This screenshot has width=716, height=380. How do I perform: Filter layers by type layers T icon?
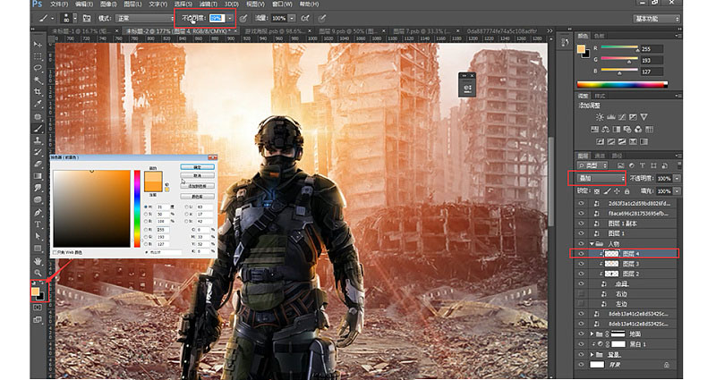(x=643, y=165)
